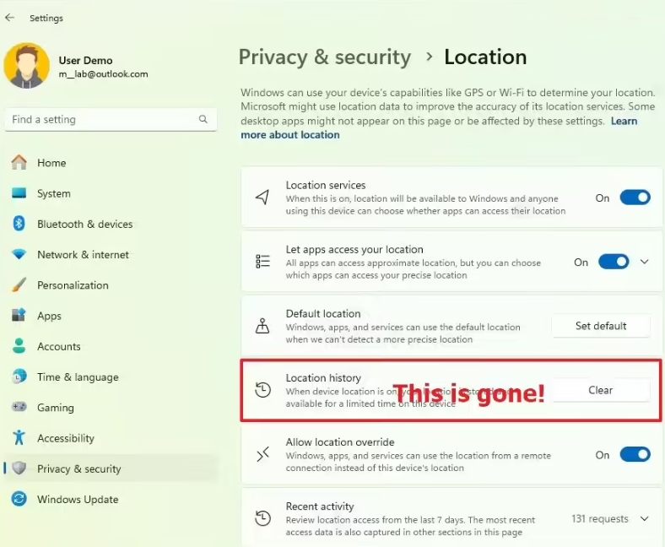Click inside the Find a setting search box
Image resolution: width=665 pixels, height=547 pixels.
tap(111, 119)
